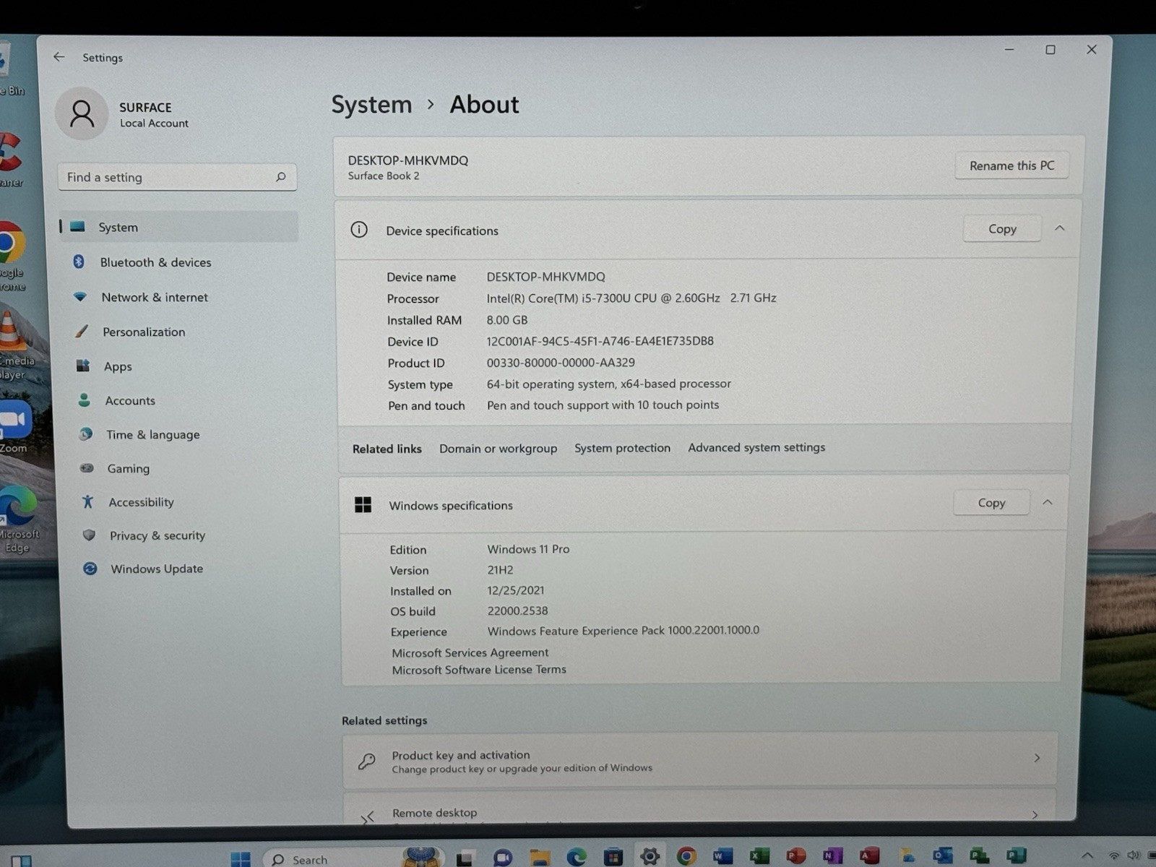
Task: Click the magnifier icon in Find a setting
Action: (281, 177)
